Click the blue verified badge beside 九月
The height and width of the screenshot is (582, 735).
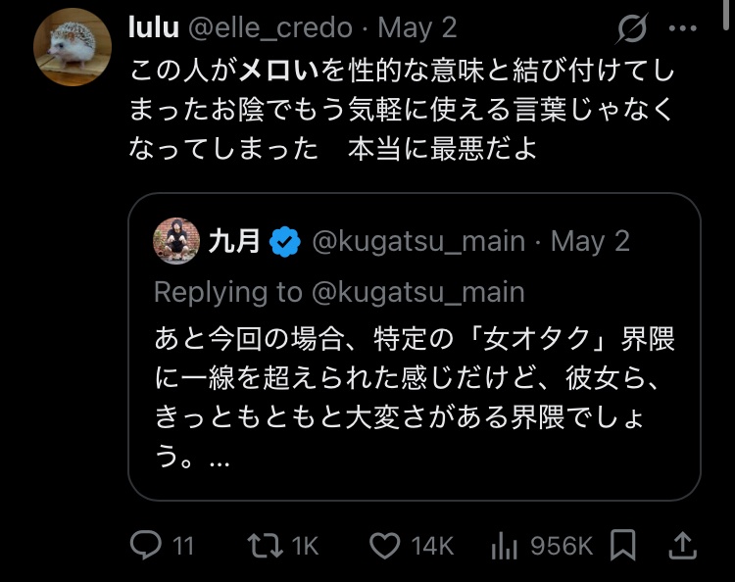pos(285,241)
